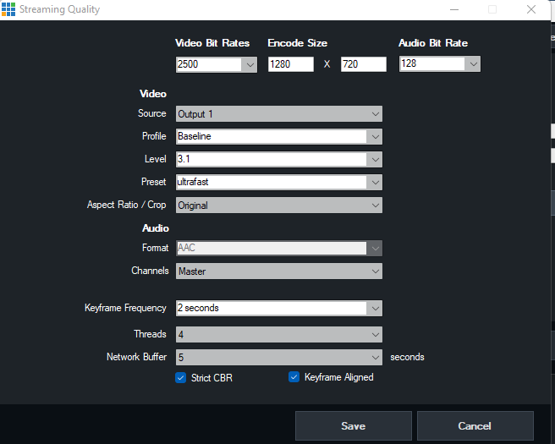Expand the Aspect Ratio / Crop dropdown
This screenshot has width=555, height=444.
pyautogui.click(x=375, y=205)
